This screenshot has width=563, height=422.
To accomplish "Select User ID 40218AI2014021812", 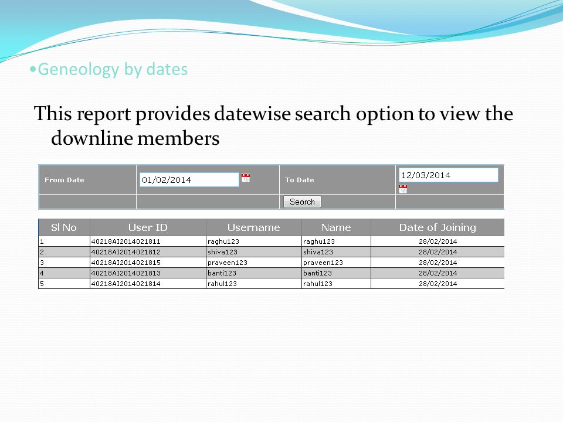I will click(x=126, y=252).
